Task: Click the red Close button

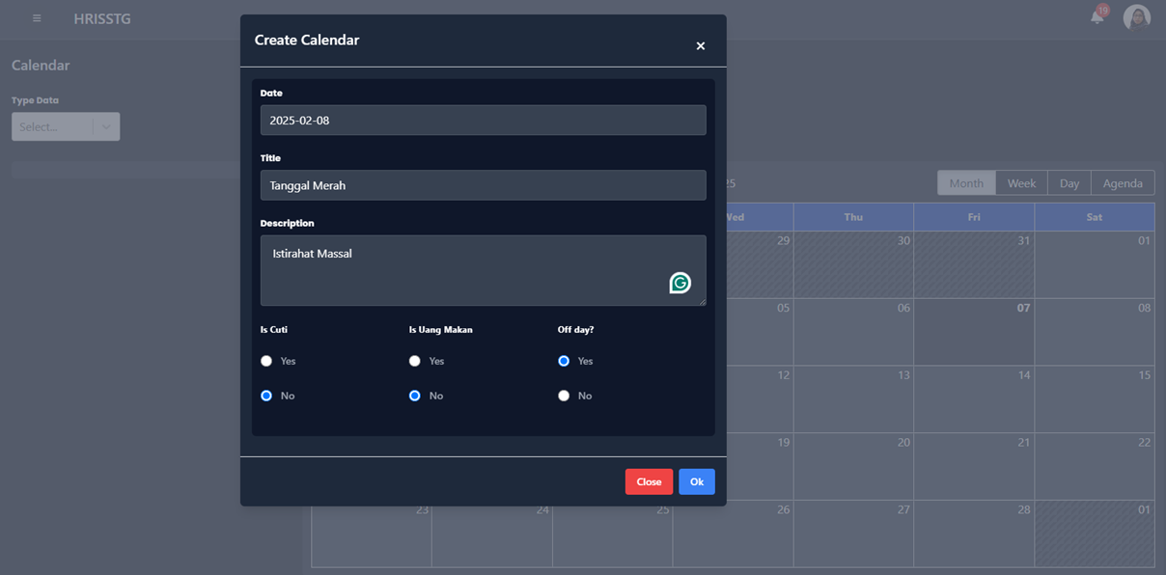Action: [649, 481]
